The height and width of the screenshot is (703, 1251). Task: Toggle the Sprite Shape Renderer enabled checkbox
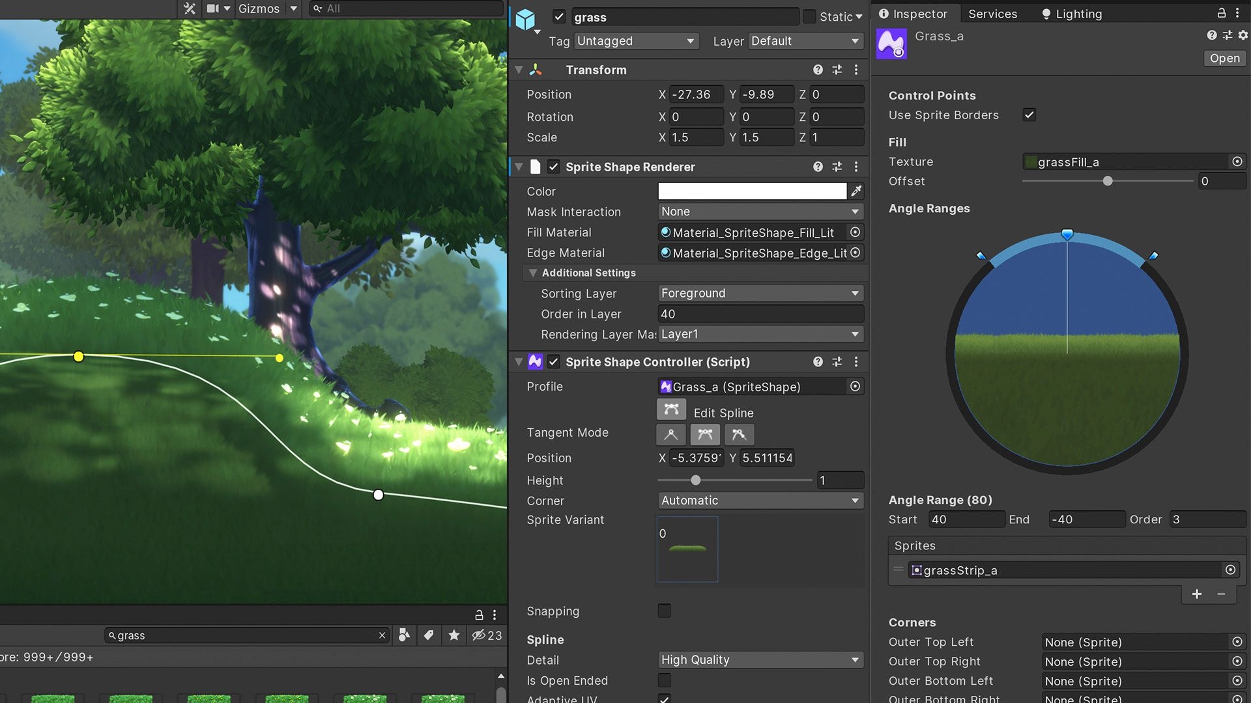(x=553, y=167)
